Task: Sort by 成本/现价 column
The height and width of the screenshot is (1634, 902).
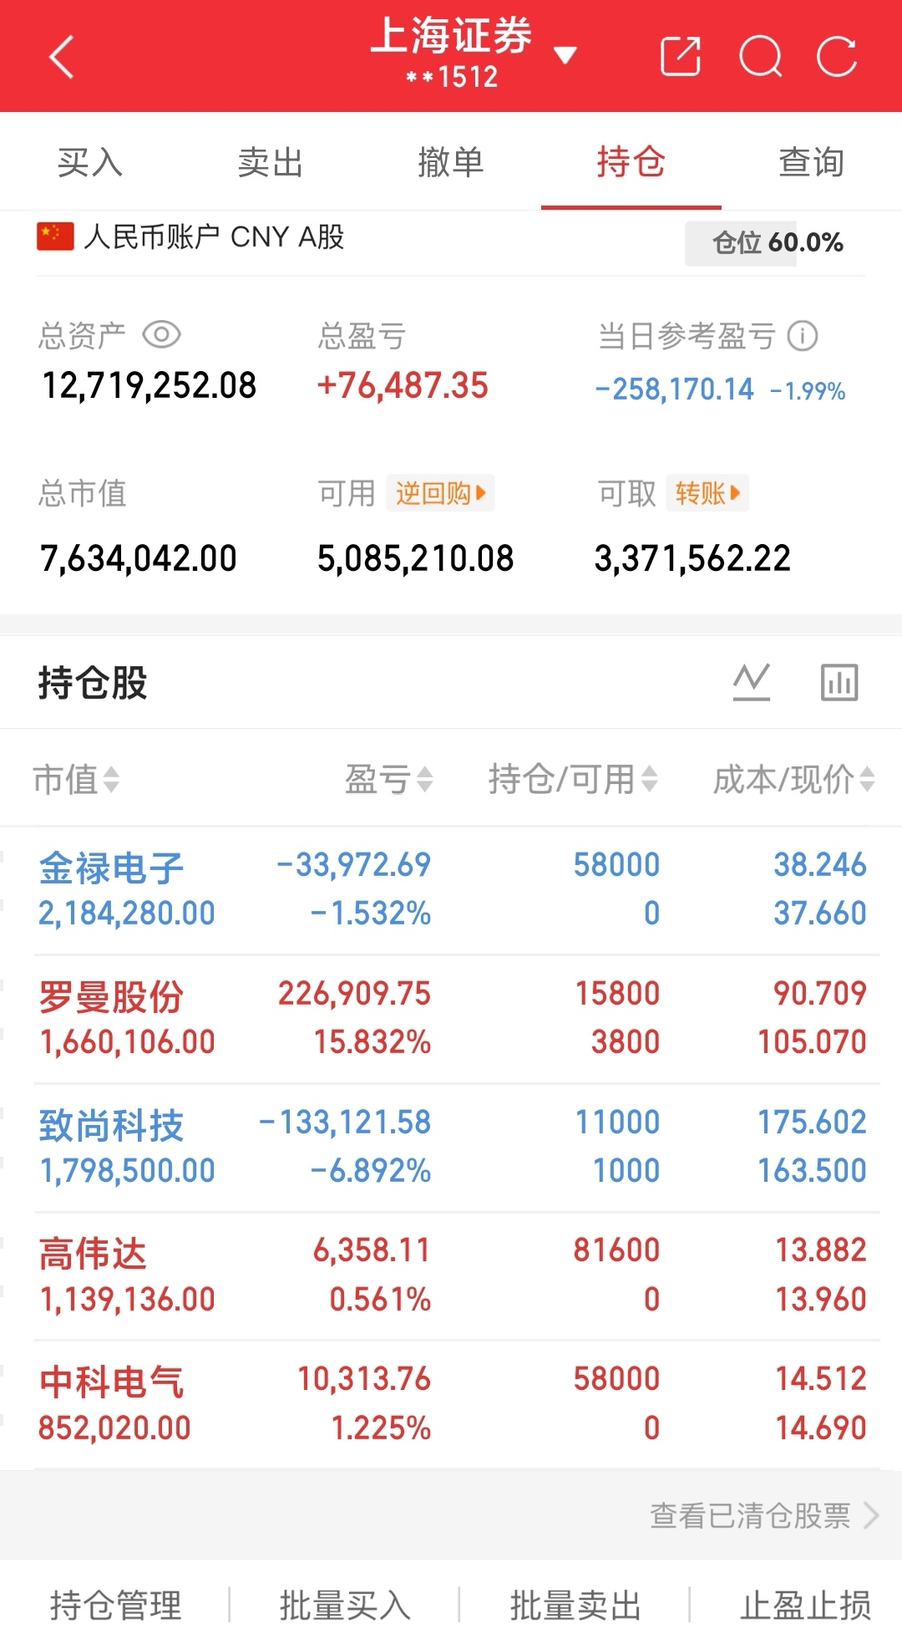Action: pos(793,779)
